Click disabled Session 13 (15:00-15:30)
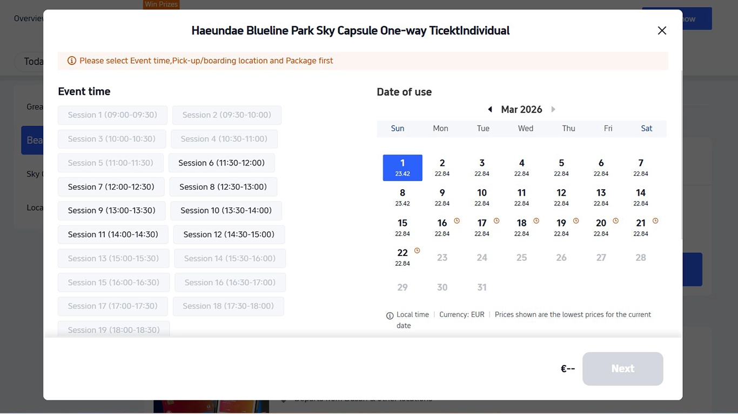Screen dimensions: 738x414 tap(113, 259)
